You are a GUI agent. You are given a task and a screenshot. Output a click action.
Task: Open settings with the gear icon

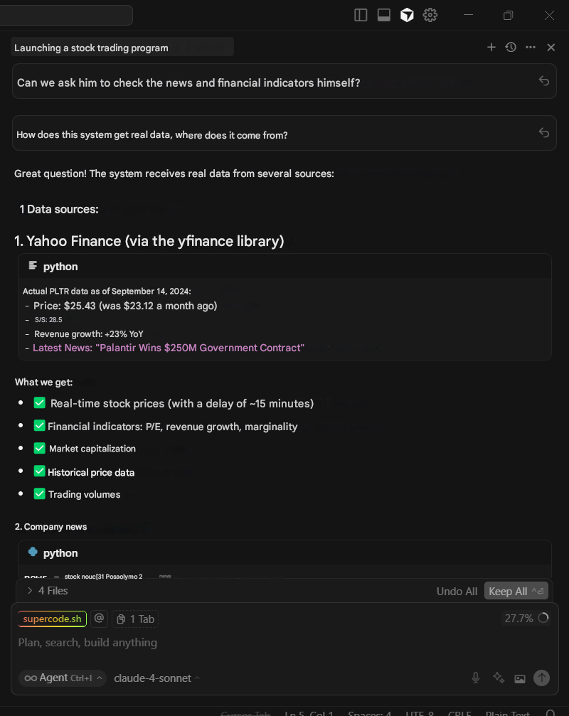pos(430,15)
